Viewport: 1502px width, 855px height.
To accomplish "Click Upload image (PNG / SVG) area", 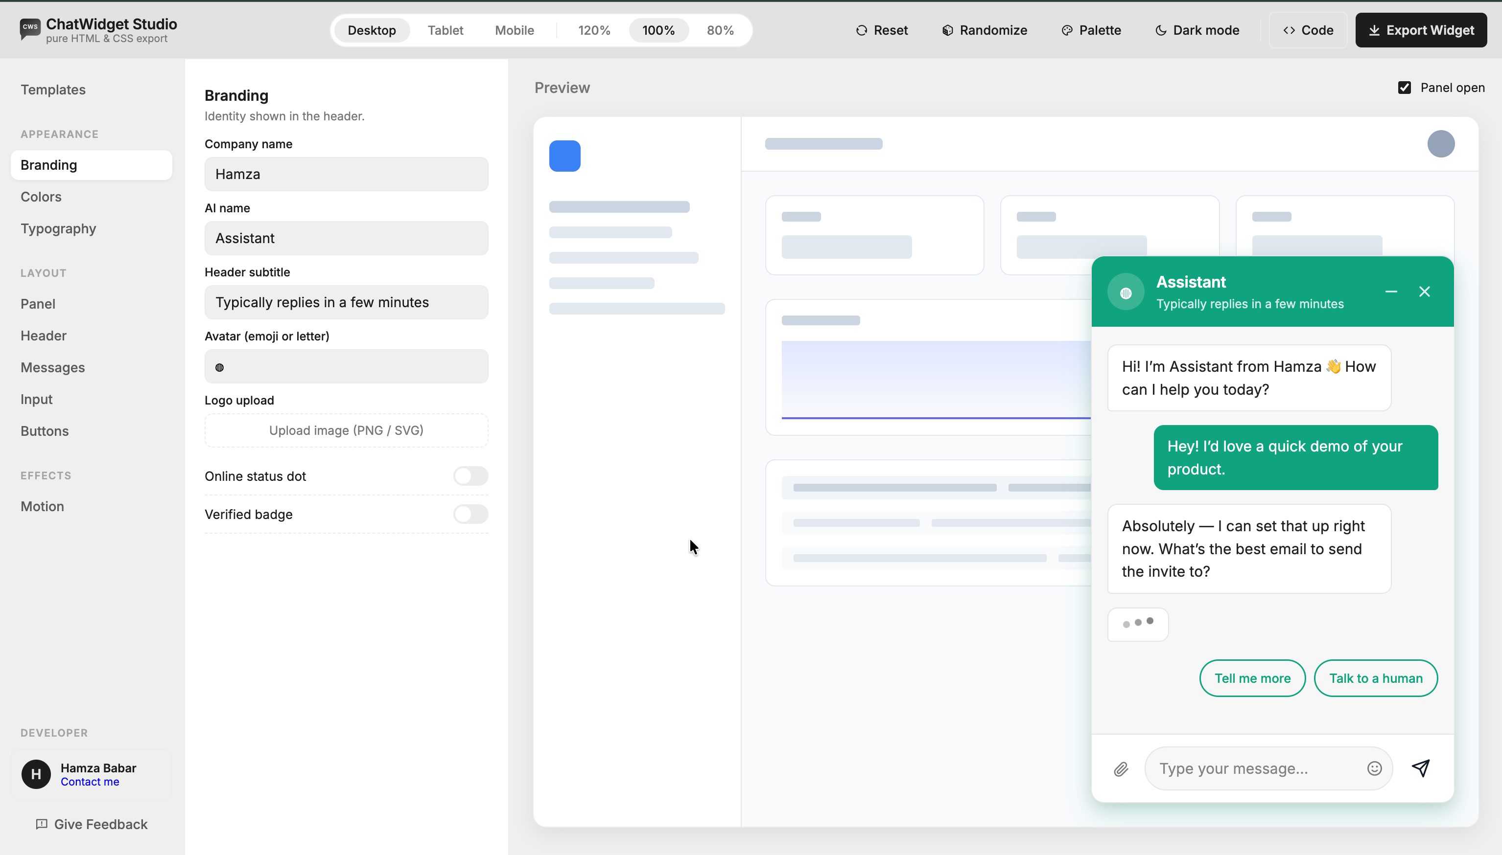I will pos(346,430).
